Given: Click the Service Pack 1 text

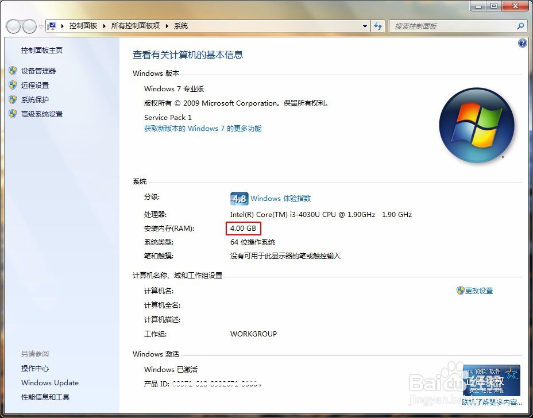Looking at the screenshot, I should point(168,117).
